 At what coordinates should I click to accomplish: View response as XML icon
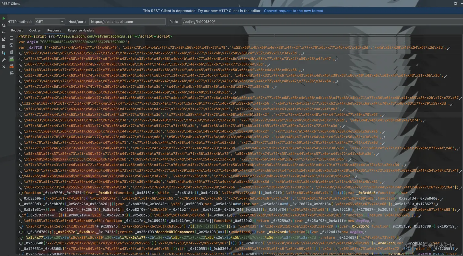11,66
